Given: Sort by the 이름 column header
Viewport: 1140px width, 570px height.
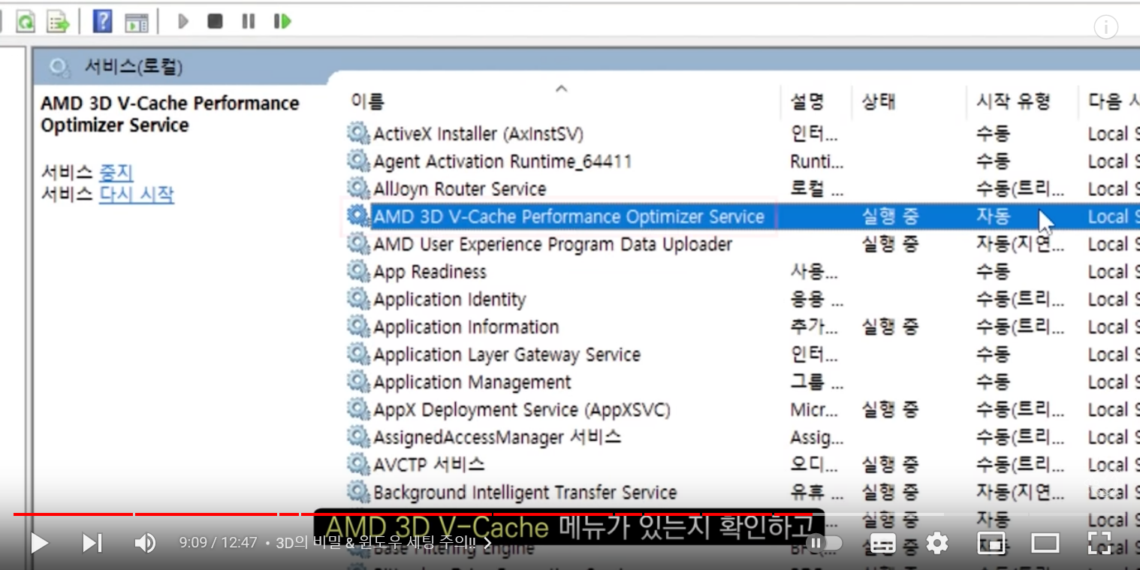Looking at the screenshot, I should click(x=367, y=101).
